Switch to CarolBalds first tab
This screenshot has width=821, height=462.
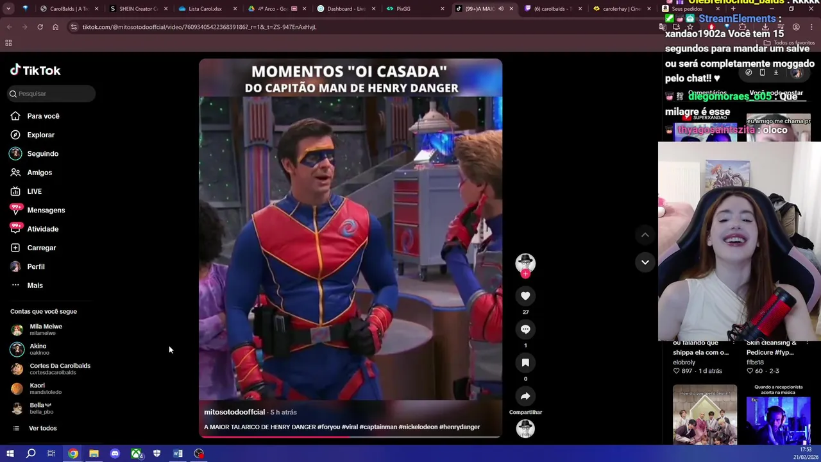[x=69, y=9]
